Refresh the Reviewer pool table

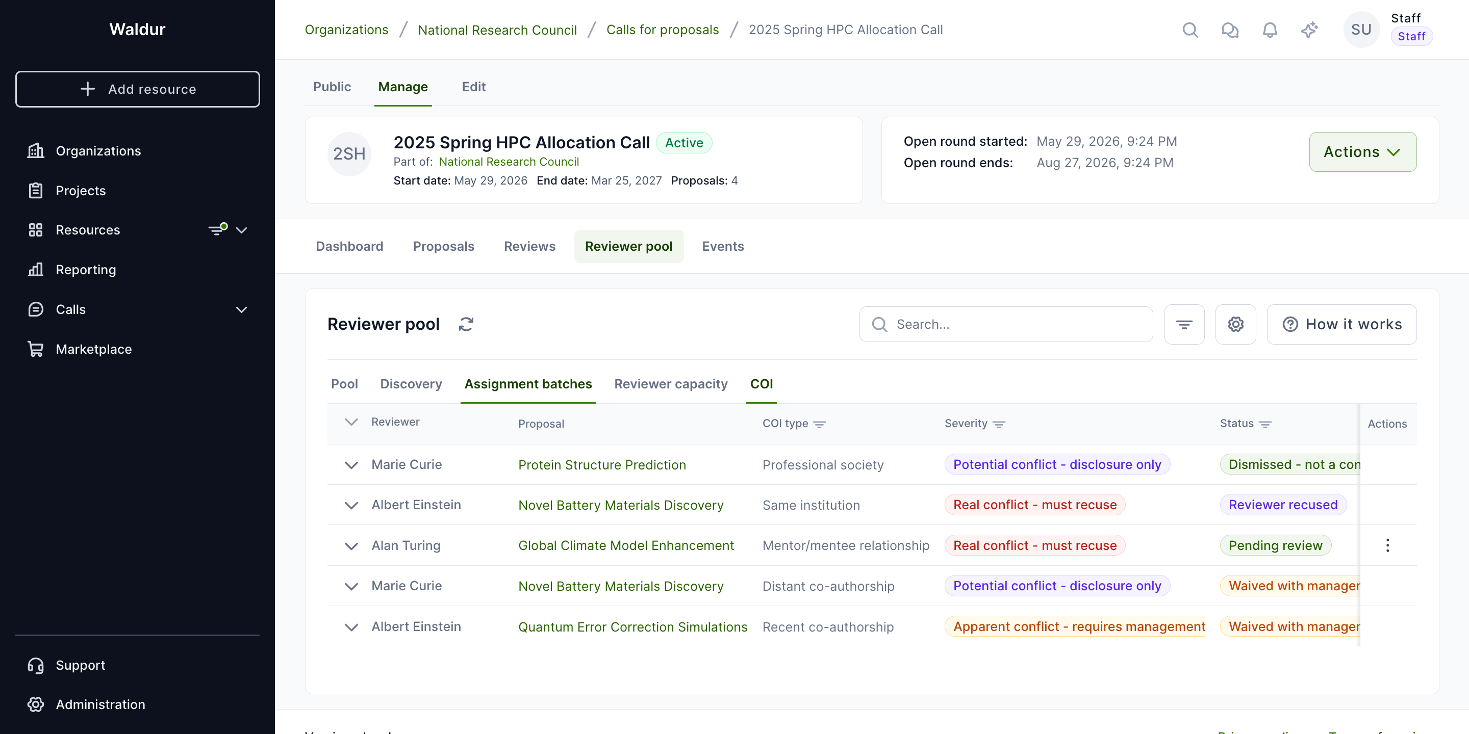[x=466, y=324]
